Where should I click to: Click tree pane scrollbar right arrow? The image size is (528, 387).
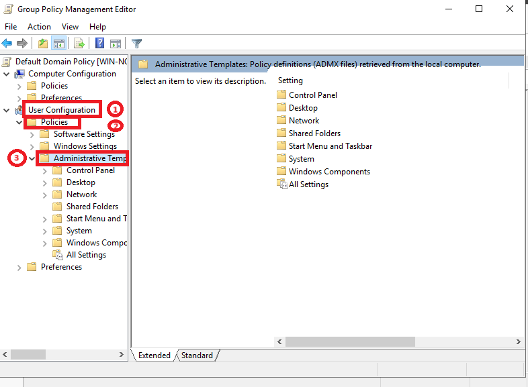[x=122, y=354]
